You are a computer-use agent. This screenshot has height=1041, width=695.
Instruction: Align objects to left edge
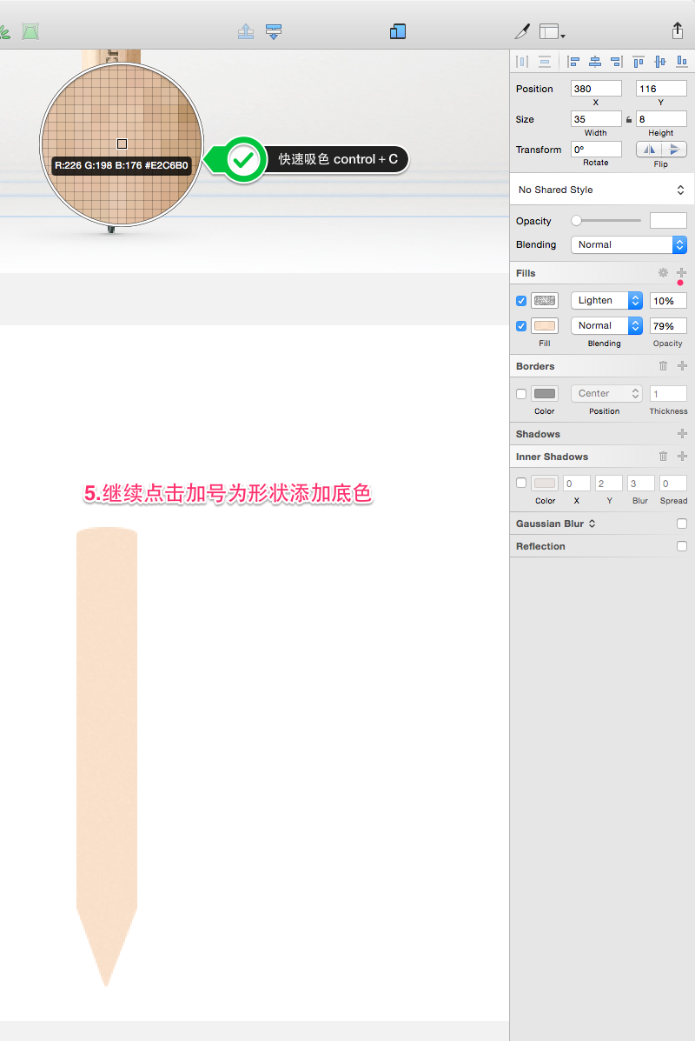click(x=573, y=62)
